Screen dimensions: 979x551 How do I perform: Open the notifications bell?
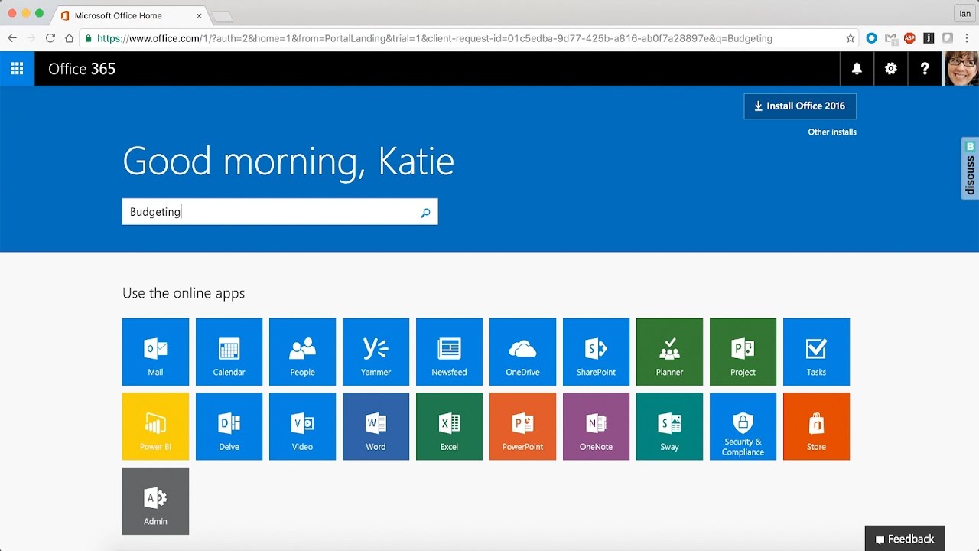857,69
